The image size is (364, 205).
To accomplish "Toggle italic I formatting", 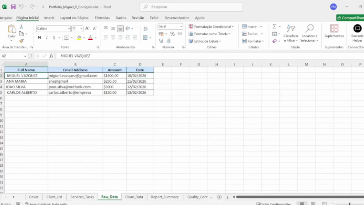I will (47, 38).
